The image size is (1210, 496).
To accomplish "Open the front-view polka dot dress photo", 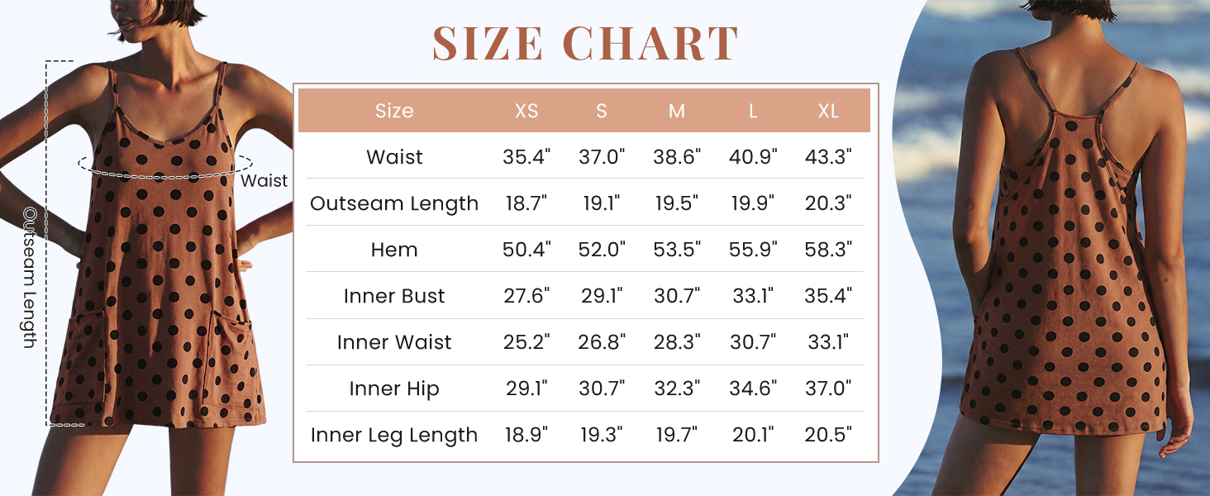I will (147, 248).
